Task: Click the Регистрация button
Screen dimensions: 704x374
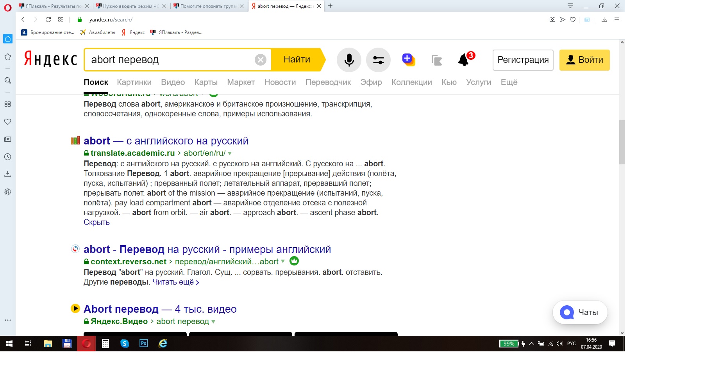Action: click(x=523, y=60)
